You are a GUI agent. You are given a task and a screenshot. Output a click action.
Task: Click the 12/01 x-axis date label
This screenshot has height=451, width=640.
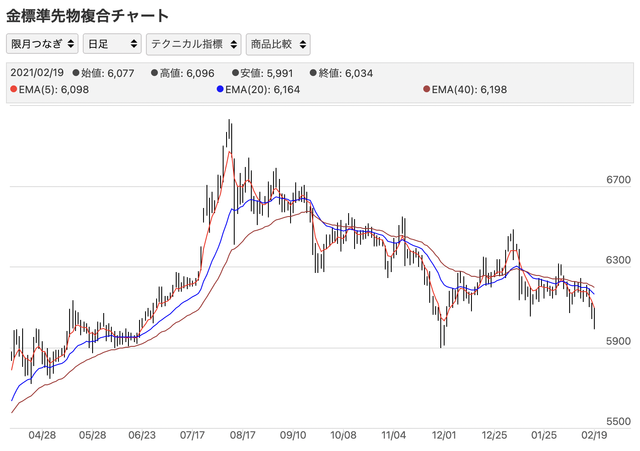tap(444, 435)
